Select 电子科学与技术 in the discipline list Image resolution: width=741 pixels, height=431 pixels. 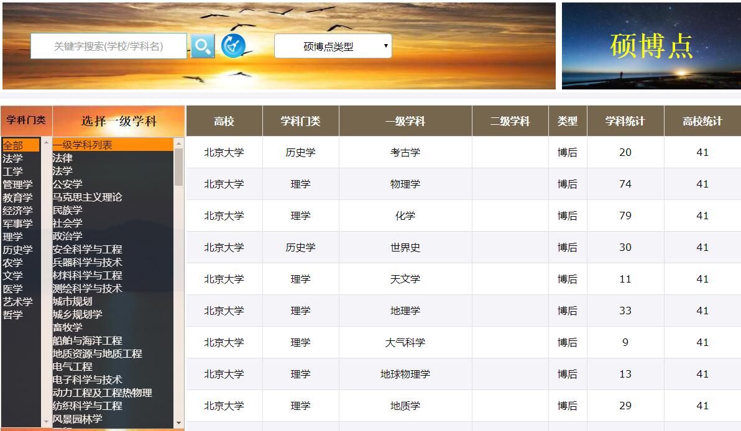tap(88, 379)
